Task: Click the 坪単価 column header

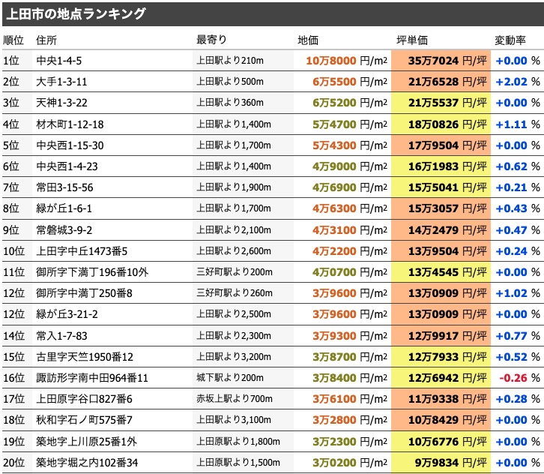Action: (412, 40)
